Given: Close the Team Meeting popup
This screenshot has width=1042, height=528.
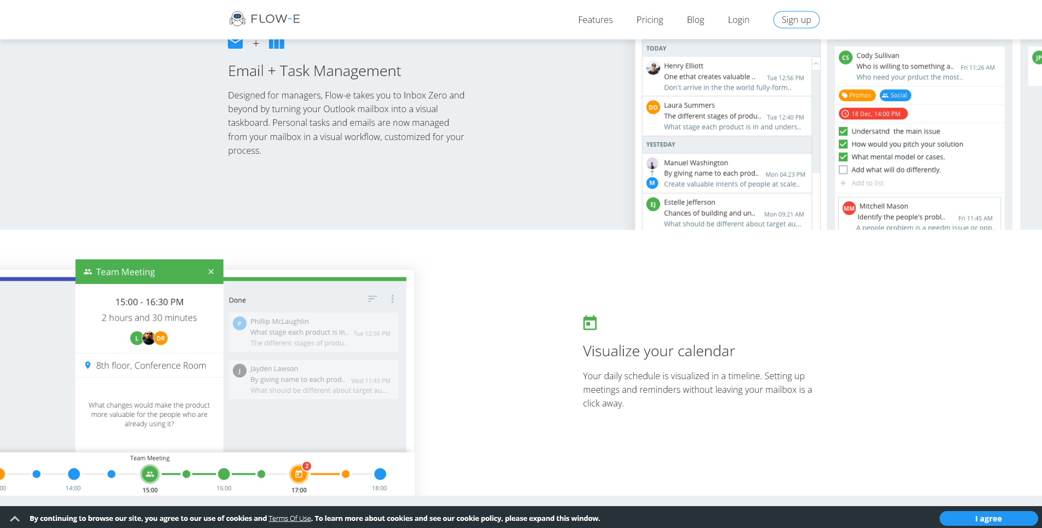Looking at the screenshot, I should pos(211,272).
